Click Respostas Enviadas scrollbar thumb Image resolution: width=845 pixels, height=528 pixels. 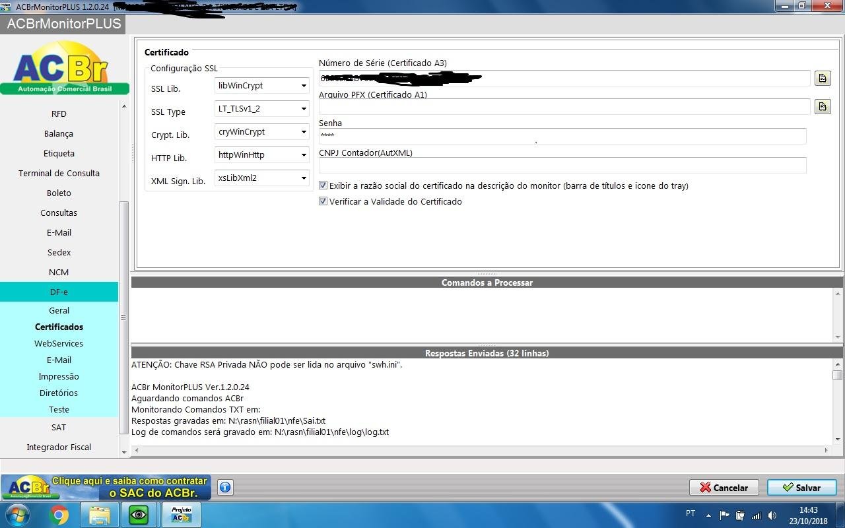[x=837, y=375]
